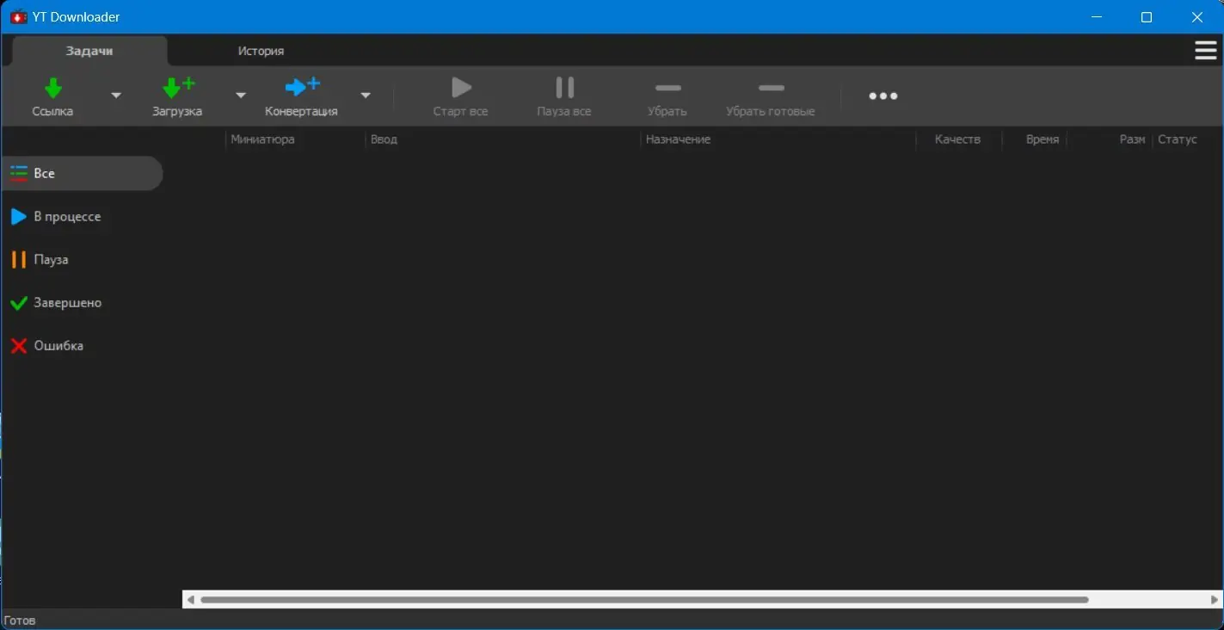Filter tasks by В процессе
This screenshot has height=630, width=1224.
pyautogui.click(x=66, y=216)
